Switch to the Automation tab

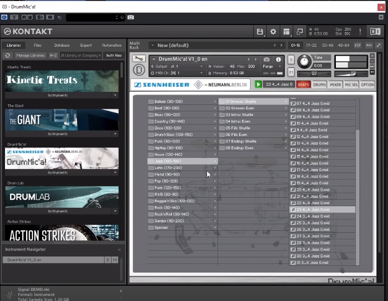coord(112,45)
